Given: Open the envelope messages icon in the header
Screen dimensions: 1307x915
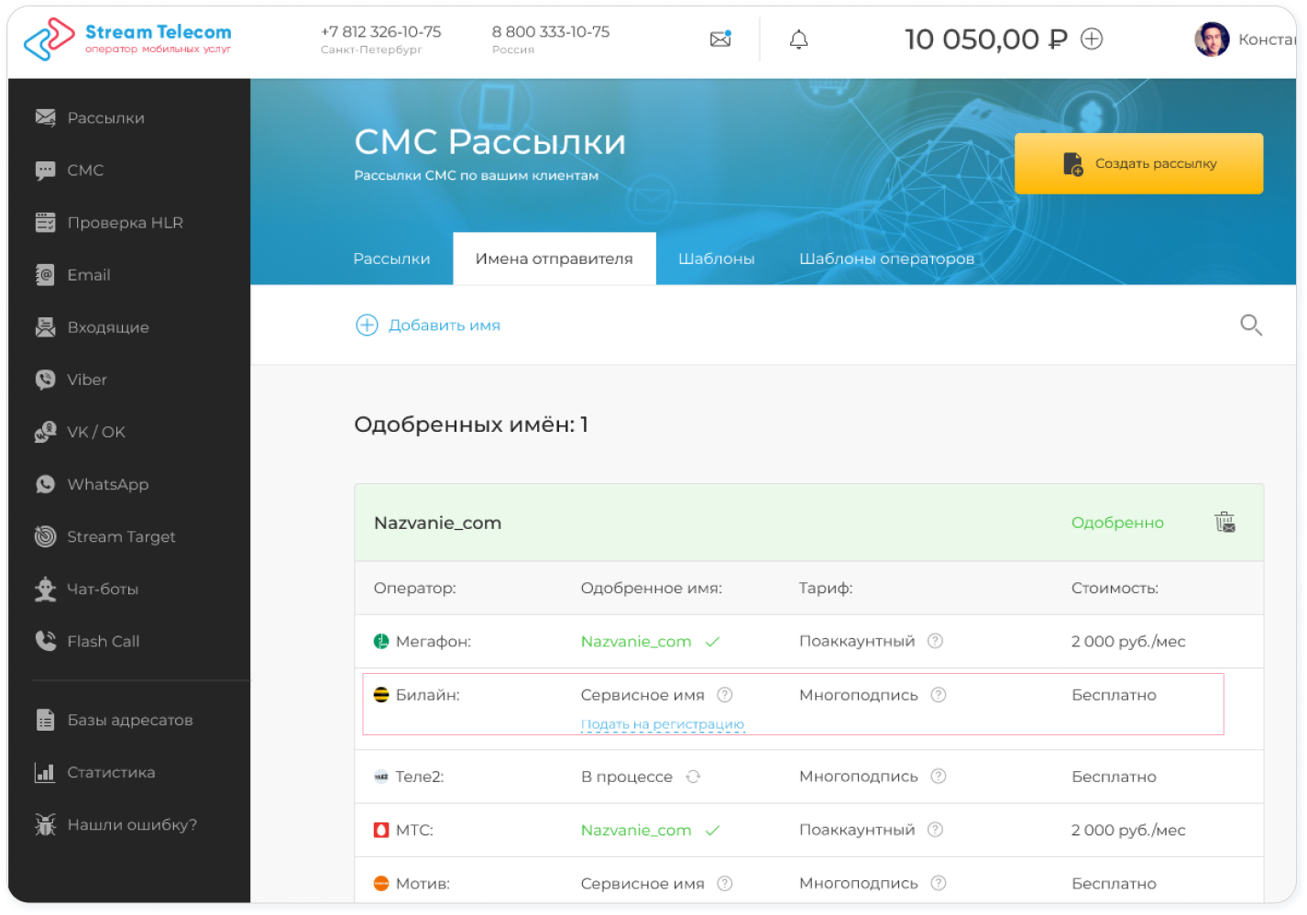Looking at the screenshot, I should [x=720, y=39].
